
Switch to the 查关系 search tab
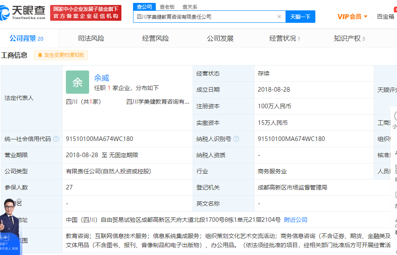[190, 7]
